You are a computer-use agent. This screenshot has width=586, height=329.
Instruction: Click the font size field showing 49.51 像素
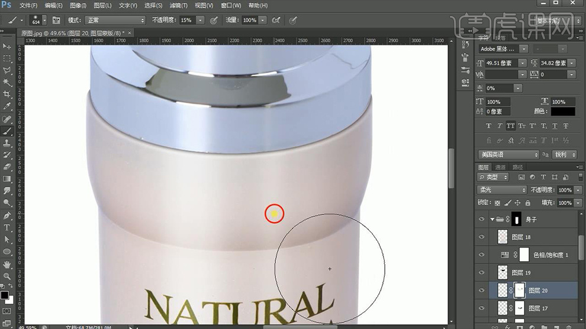pos(501,63)
